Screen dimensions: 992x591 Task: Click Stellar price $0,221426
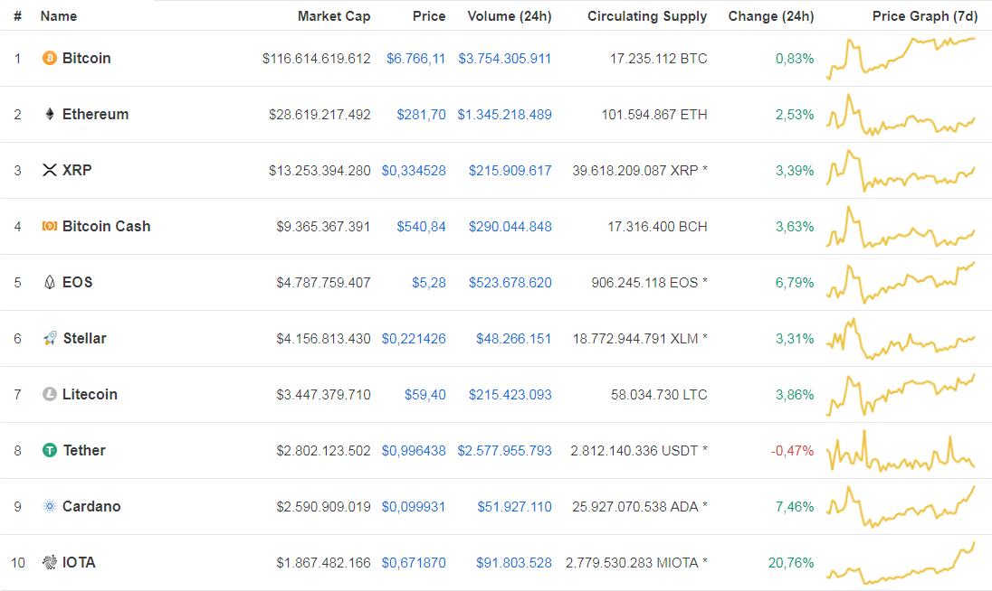pos(414,339)
